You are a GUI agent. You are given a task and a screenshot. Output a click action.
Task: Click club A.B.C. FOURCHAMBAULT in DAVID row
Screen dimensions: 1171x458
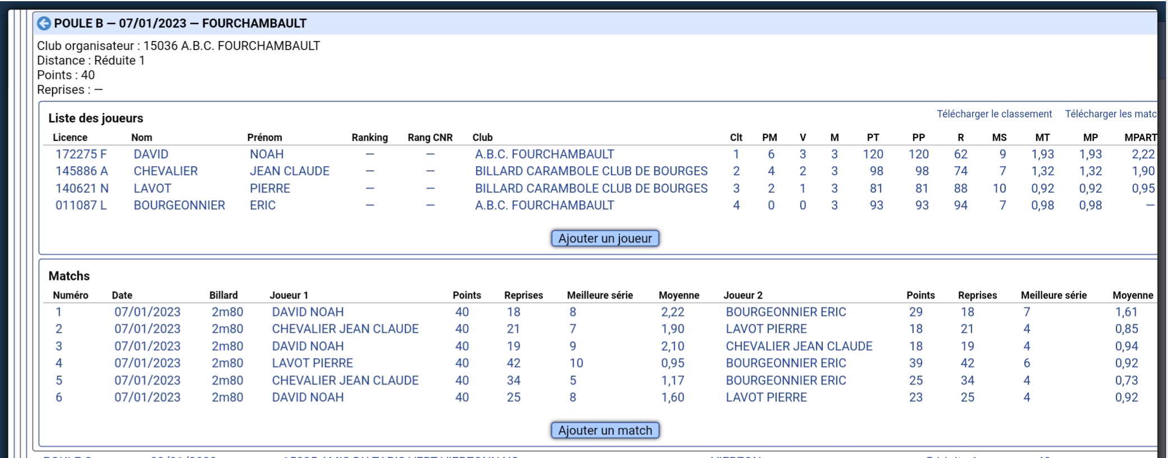545,154
